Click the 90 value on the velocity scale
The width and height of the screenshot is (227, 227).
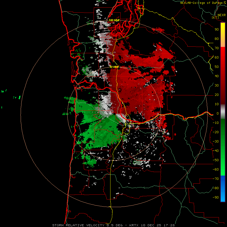pos(217,30)
